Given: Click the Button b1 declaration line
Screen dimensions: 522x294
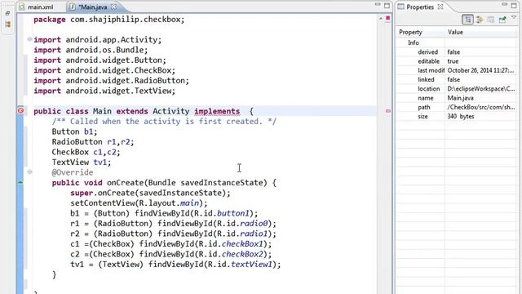Looking at the screenshot, I should pos(74,131).
